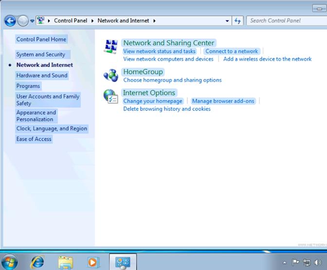The height and width of the screenshot is (270, 327).
Task: Click the Internet Options globe icon
Action: (111, 96)
